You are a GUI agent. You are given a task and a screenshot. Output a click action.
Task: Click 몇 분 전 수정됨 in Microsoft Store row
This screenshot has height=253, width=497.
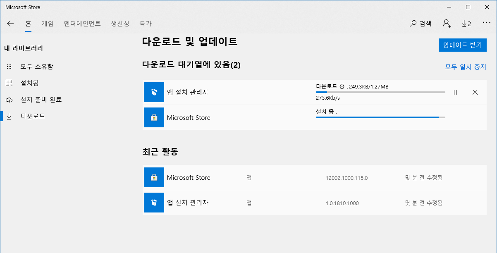pos(424,178)
